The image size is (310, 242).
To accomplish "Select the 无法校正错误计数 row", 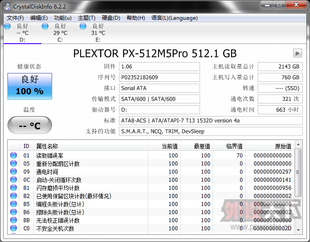I will pos(151,220).
